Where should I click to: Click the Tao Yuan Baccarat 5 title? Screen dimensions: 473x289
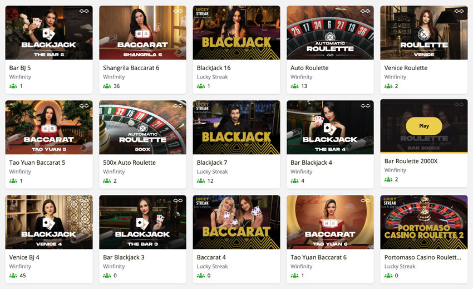click(37, 163)
